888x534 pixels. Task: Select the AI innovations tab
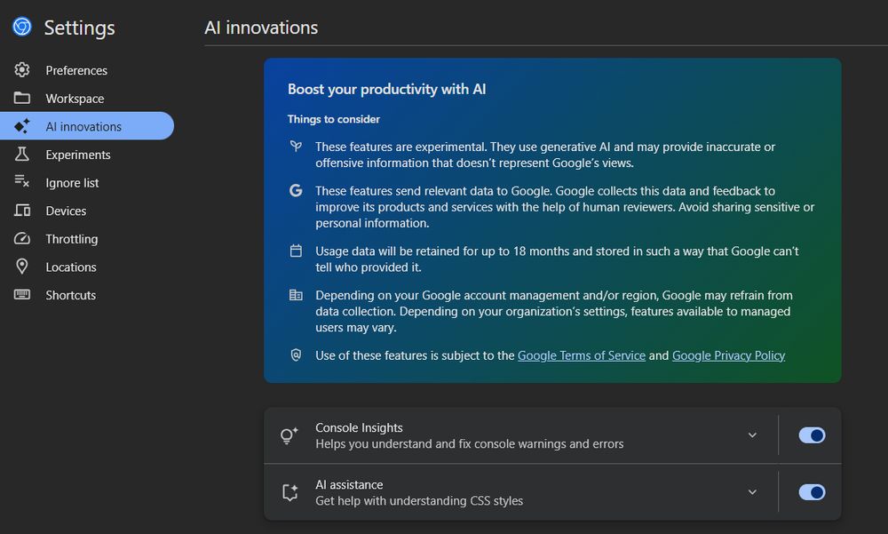(x=87, y=126)
